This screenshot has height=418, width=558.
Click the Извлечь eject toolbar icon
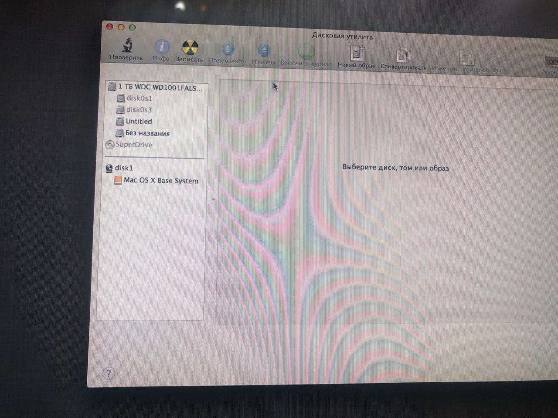(x=264, y=51)
